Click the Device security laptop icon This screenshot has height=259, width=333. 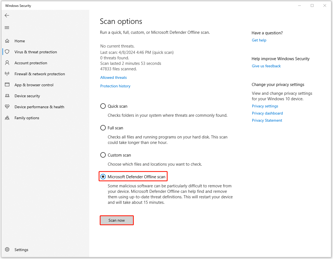pyautogui.click(x=7, y=96)
